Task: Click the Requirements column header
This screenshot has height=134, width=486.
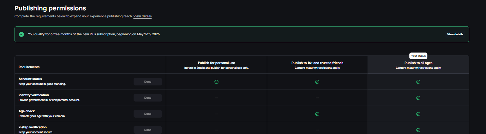Action: coord(29,67)
